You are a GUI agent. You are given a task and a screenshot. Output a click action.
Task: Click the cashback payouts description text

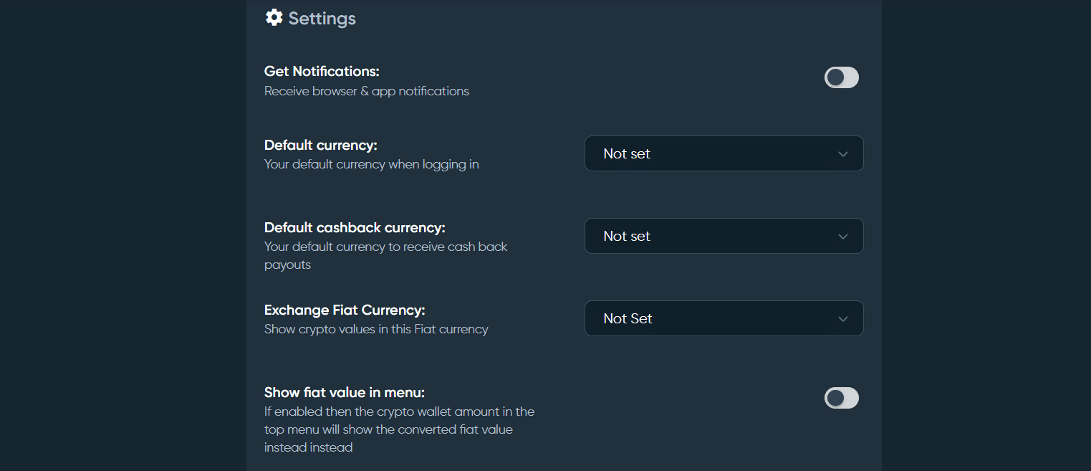click(x=385, y=254)
